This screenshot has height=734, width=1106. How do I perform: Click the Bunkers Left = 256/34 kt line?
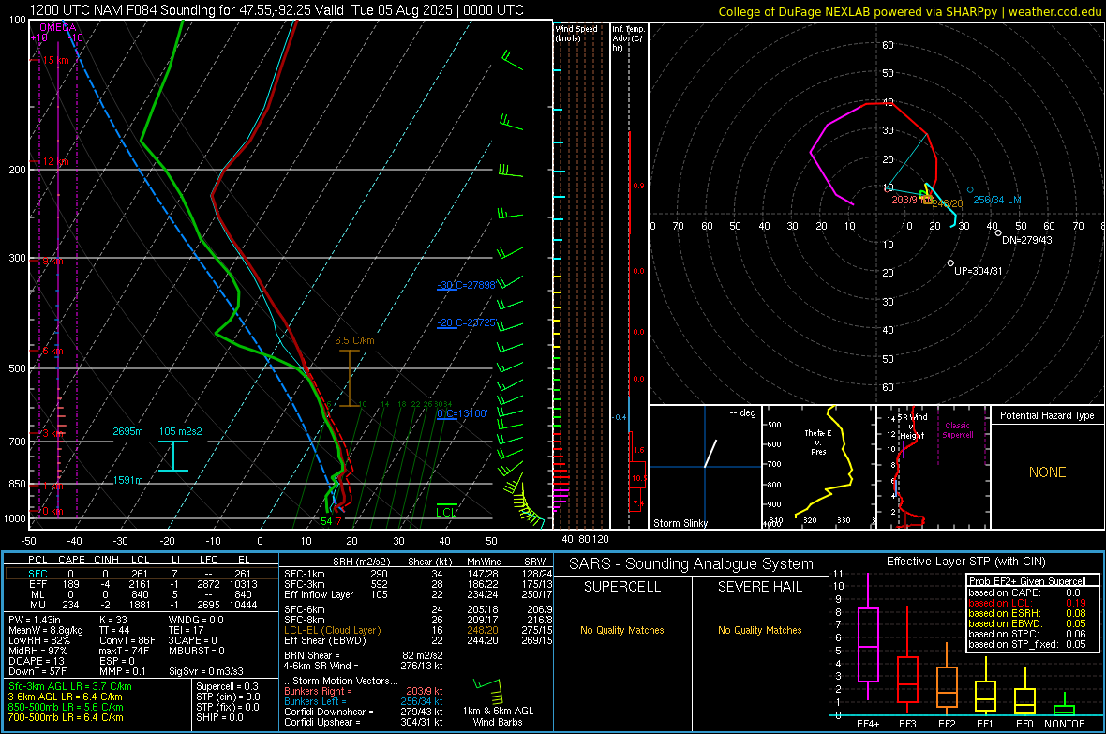(x=364, y=701)
